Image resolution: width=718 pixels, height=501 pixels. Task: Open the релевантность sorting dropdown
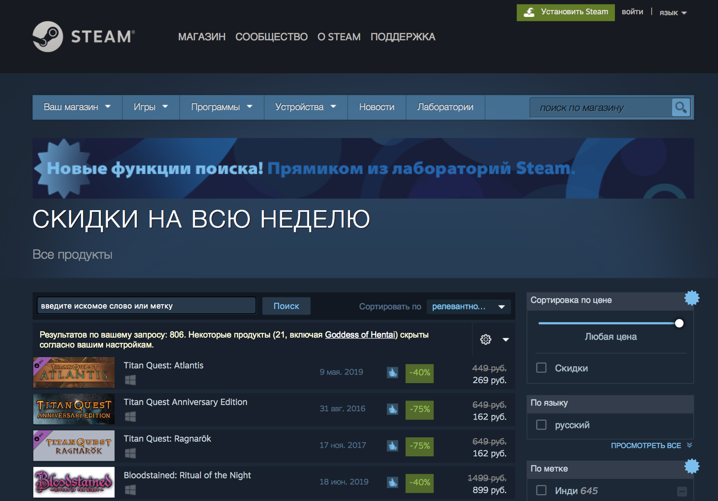[x=468, y=306]
